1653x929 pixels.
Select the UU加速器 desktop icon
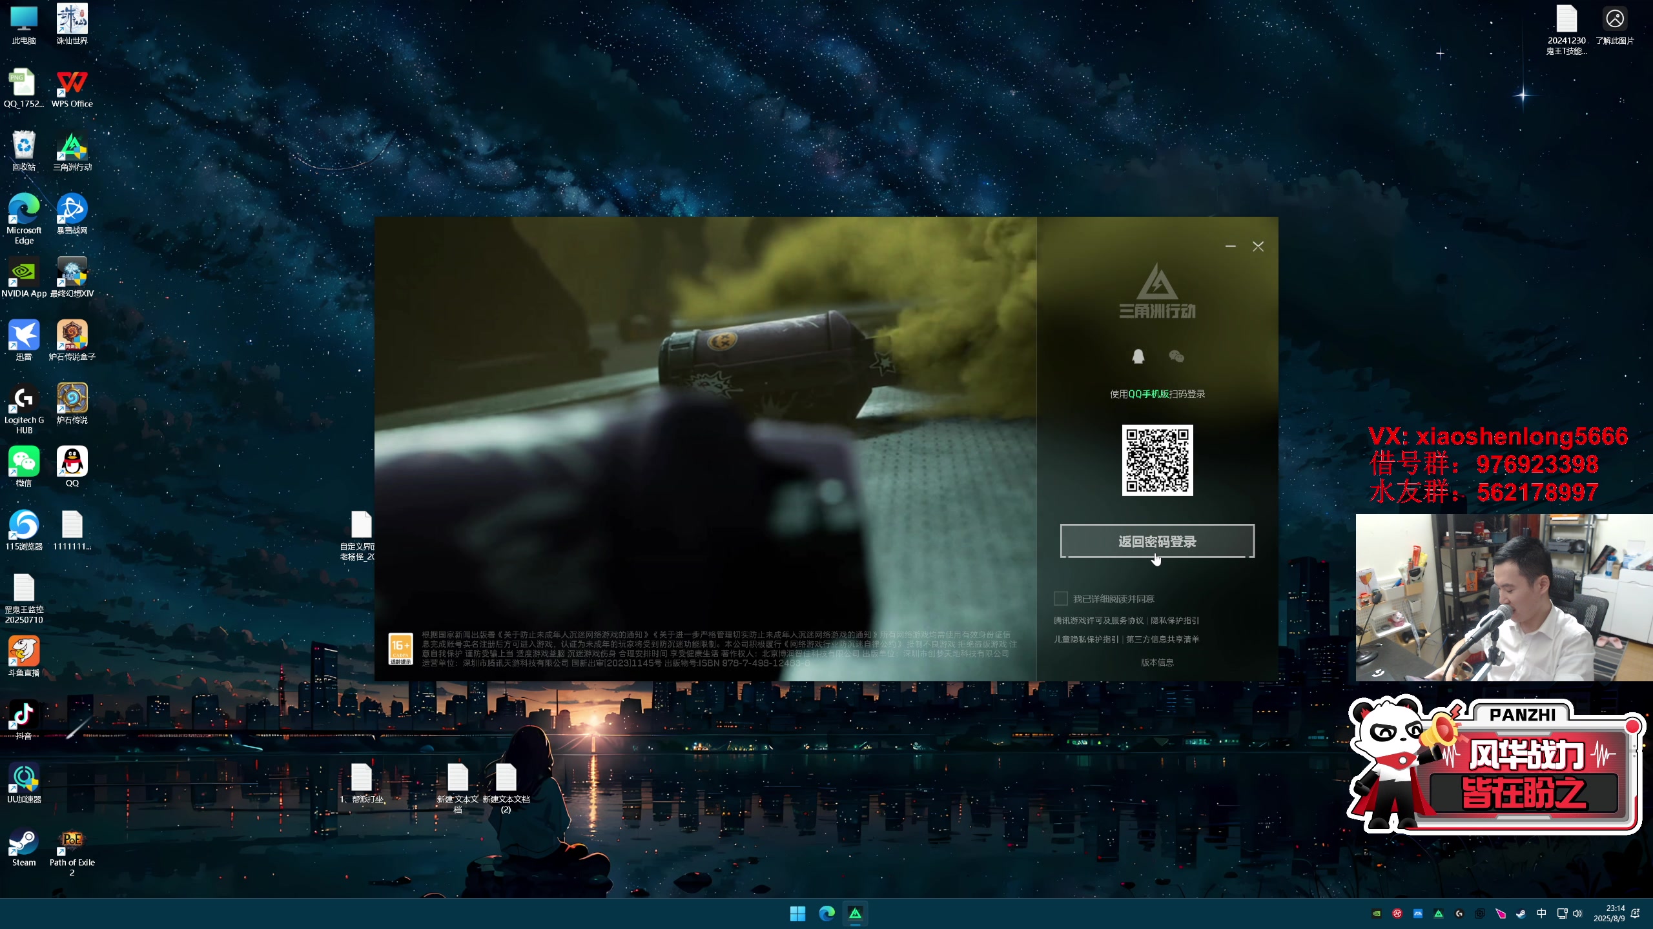point(24,783)
